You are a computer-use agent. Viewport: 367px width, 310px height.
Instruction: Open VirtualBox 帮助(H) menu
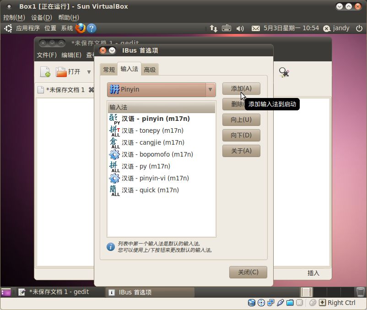(x=69, y=17)
